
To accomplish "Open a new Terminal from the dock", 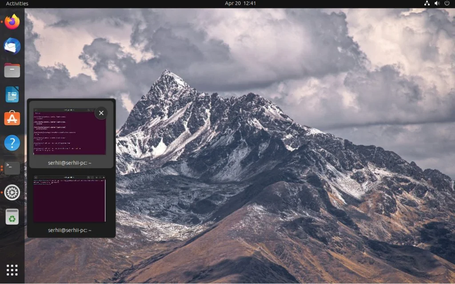I will tap(11, 167).
